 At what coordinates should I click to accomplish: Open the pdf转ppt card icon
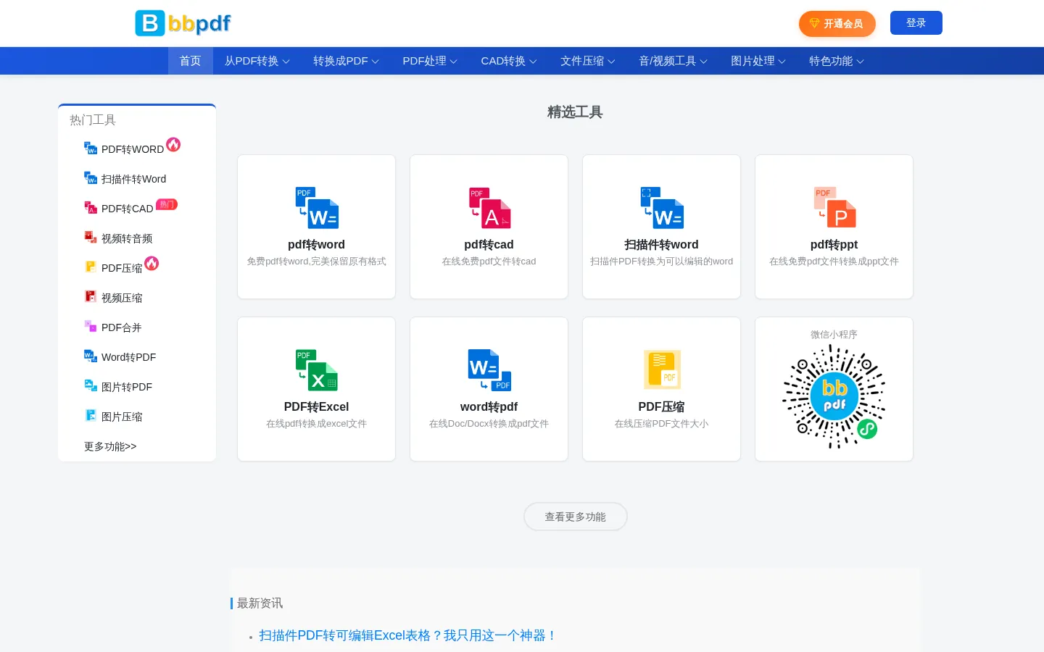(x=834, y=208)
